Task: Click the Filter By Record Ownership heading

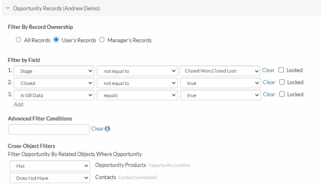Action: [x=40, y=27]
